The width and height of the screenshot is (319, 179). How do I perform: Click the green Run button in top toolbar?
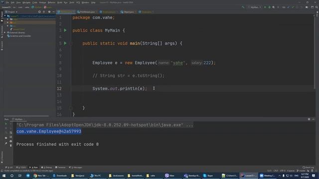pos(265,7)
